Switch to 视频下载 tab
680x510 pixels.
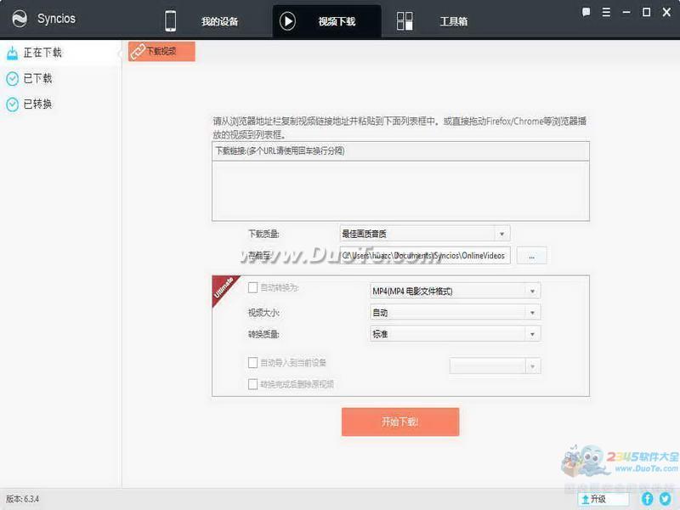pos(327,20)
